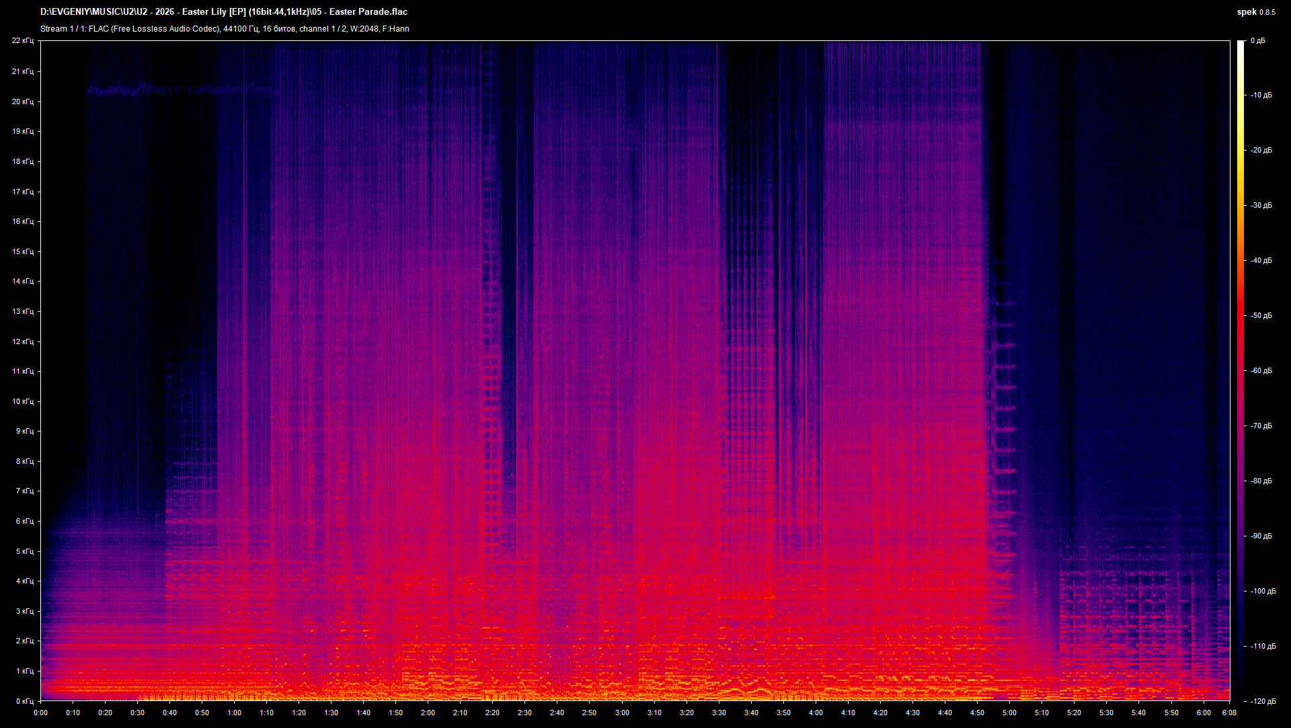The width and height of the screenshot is (1291, 728).
Task: Click the '15 кГц' frequency axis label
Action: click(x=23, y=251)
